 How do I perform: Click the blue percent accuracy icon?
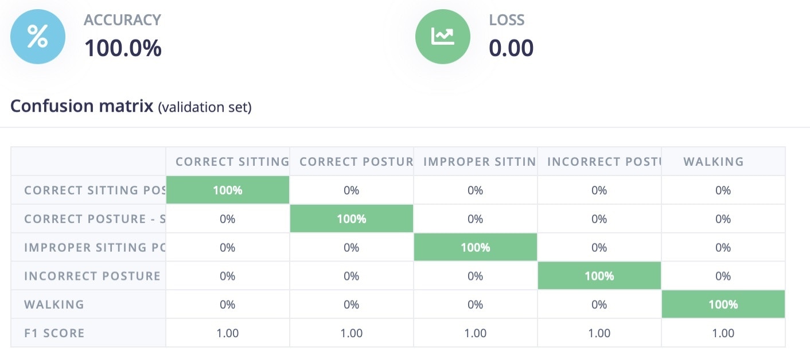coord(38,37)
